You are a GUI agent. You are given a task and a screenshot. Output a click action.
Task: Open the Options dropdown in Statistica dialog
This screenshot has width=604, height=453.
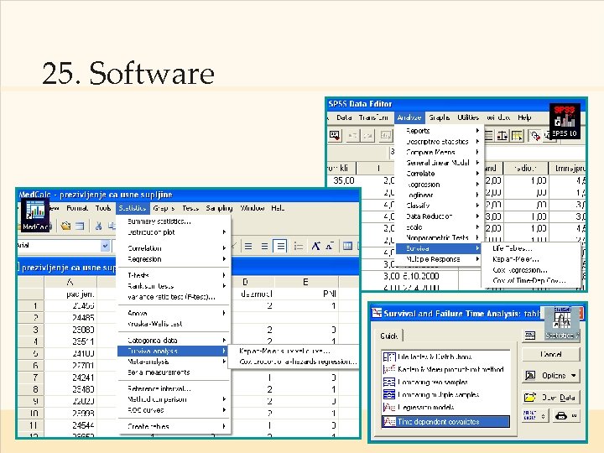coord(574,375)
